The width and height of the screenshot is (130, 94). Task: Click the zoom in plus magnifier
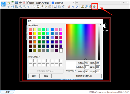(20, 7)
